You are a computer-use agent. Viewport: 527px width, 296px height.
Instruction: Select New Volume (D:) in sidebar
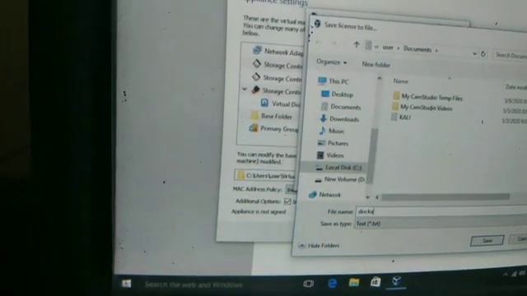click(339, 179)
